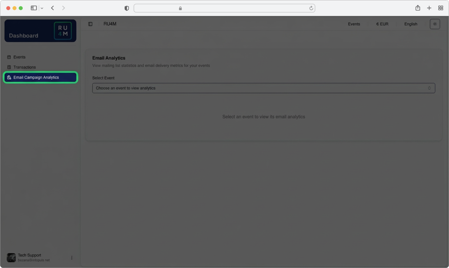Show the tab overview grid icon

tap(441, 8)
